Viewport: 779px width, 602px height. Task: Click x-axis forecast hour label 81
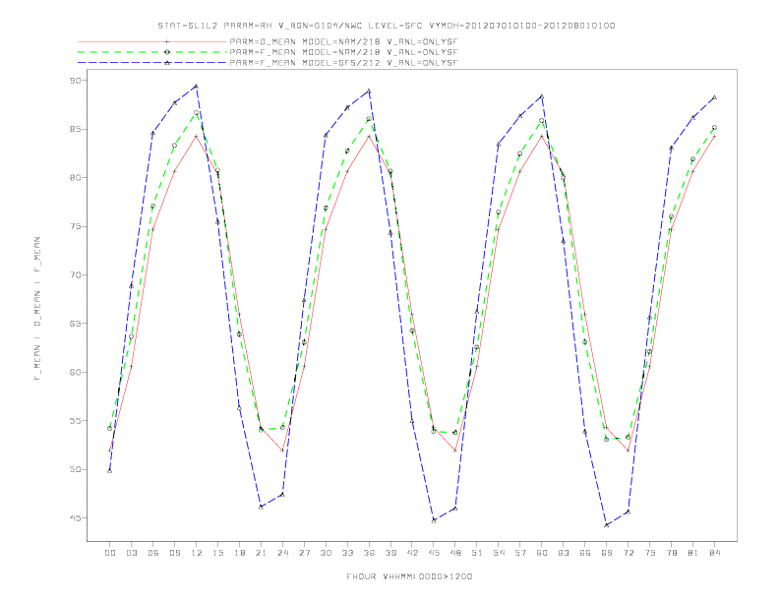693,553
